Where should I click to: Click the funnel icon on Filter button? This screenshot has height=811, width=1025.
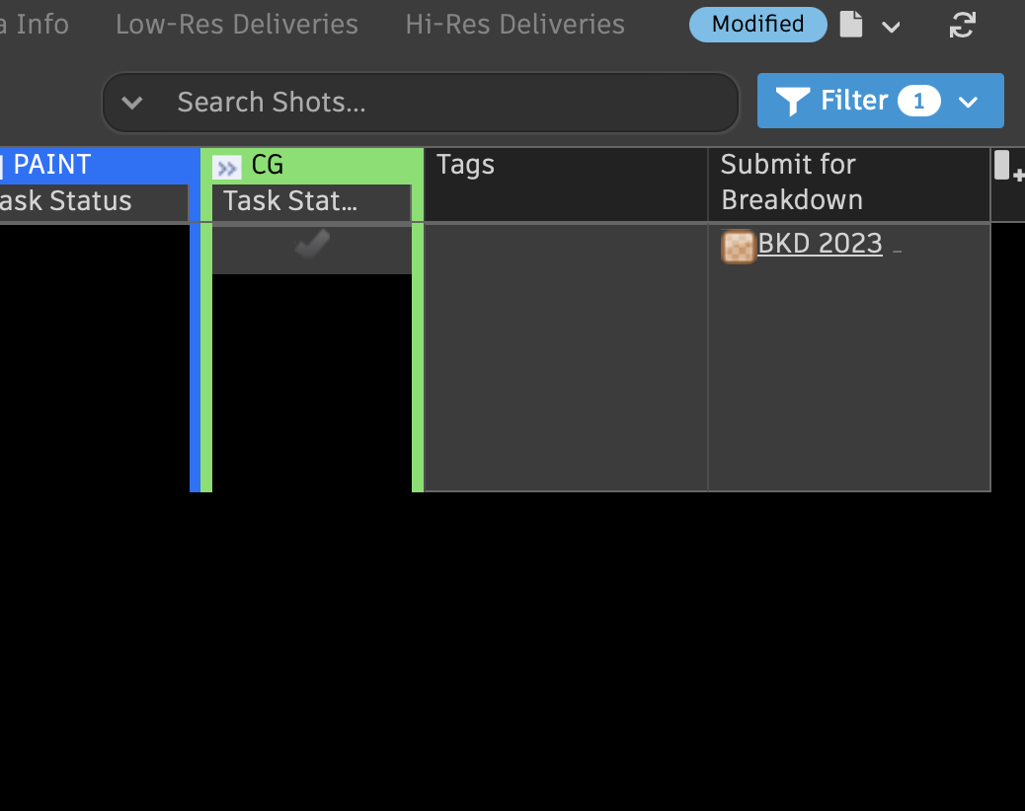pyautogui.click(x=792, y=101)
